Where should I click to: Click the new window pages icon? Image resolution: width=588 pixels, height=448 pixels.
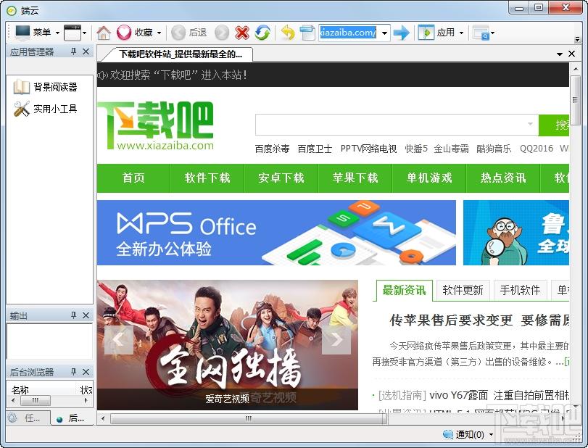(307, 33)
